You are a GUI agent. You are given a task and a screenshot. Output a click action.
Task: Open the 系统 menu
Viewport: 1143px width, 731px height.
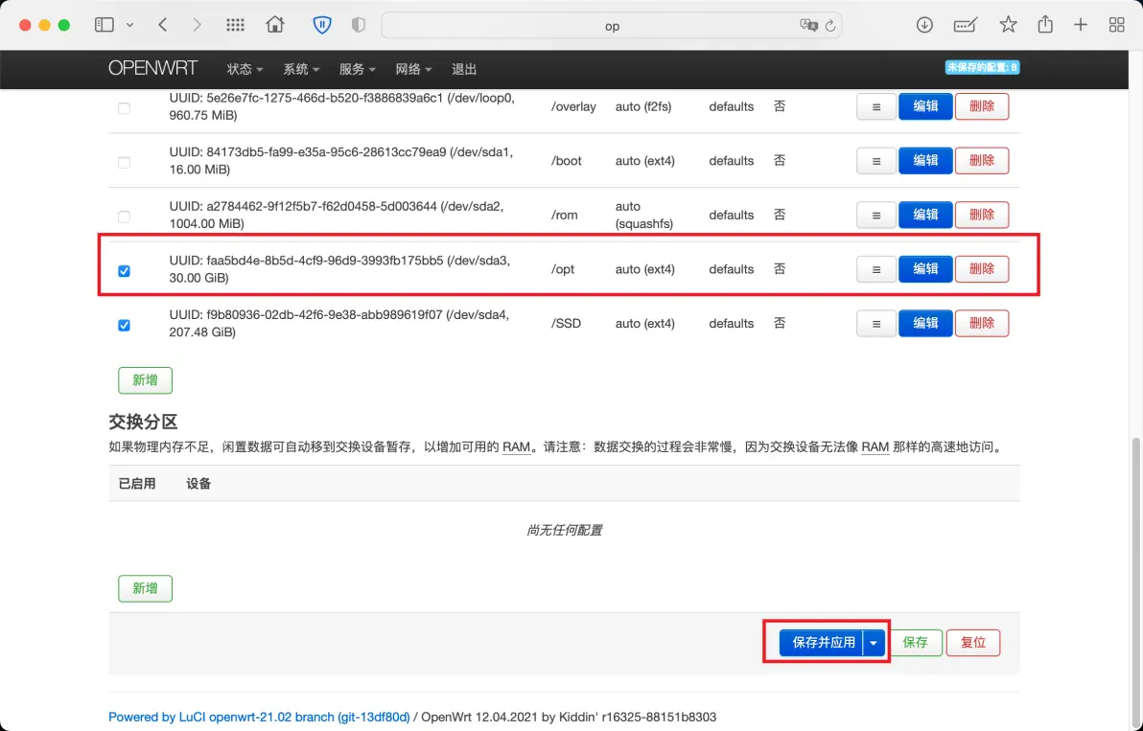(x=301, y=69)
